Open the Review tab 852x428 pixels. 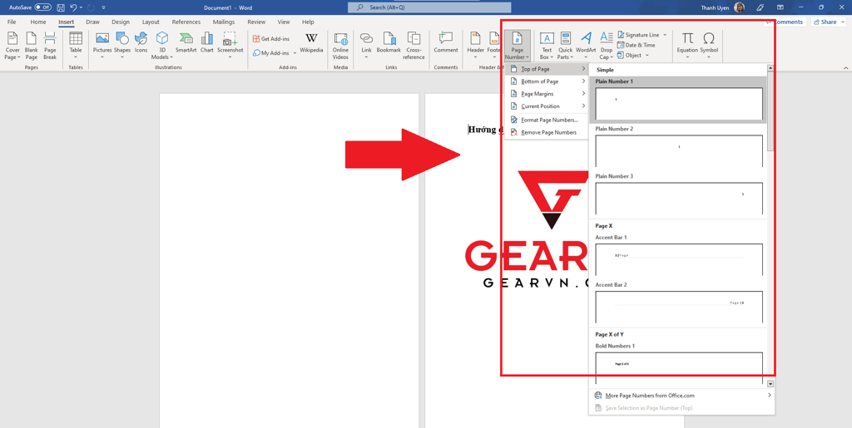[x=256, y=22]
